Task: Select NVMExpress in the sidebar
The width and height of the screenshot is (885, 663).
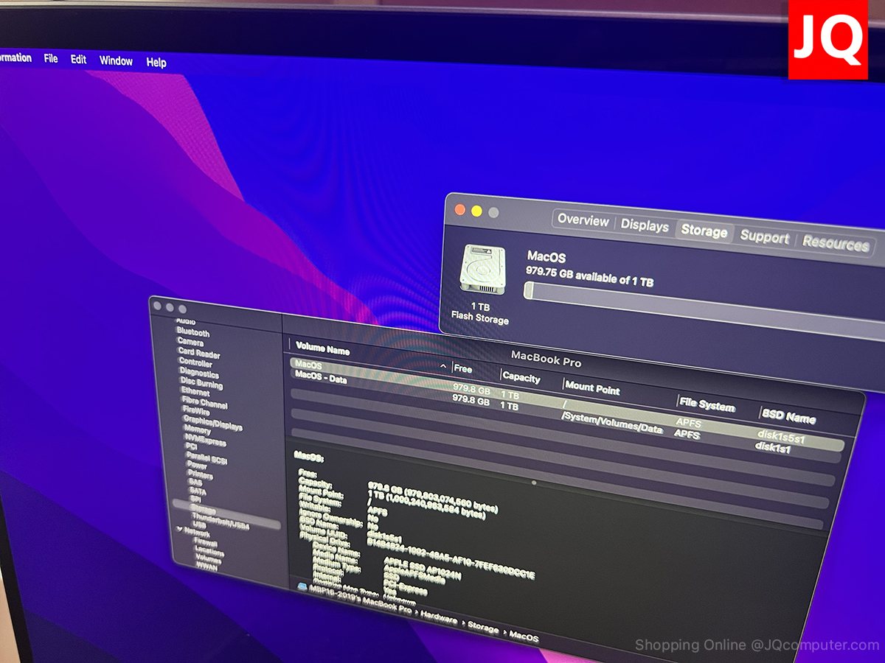Action: tap(206, 439)
